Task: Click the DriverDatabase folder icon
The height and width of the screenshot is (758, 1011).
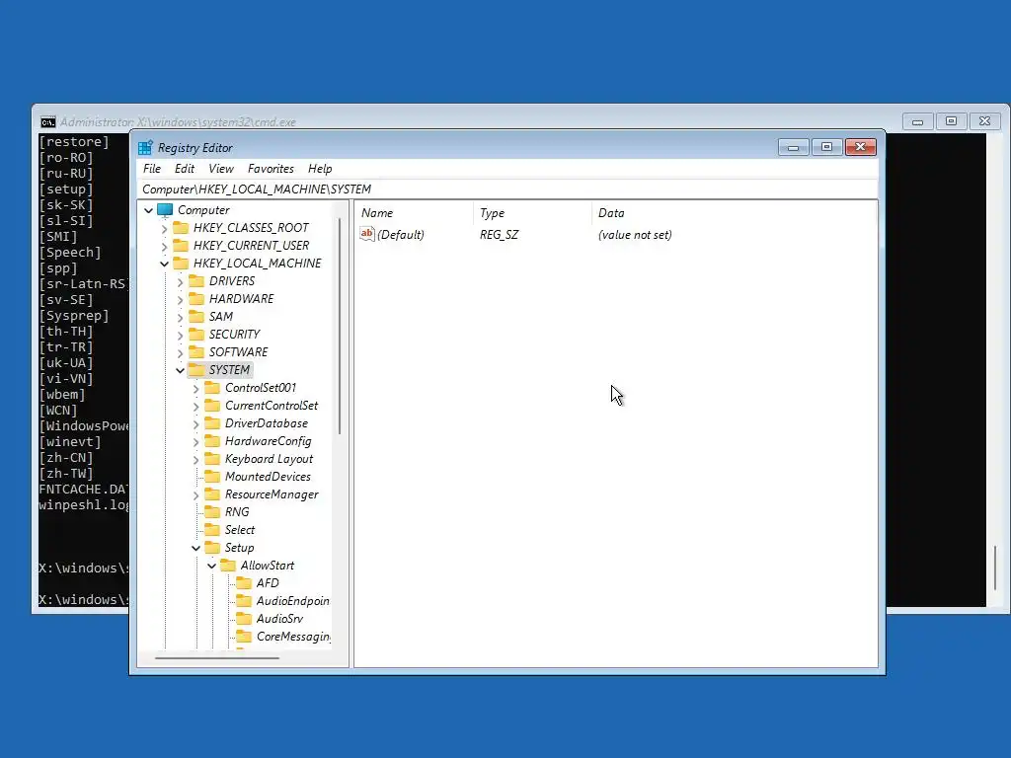Action: coord(212,422)
